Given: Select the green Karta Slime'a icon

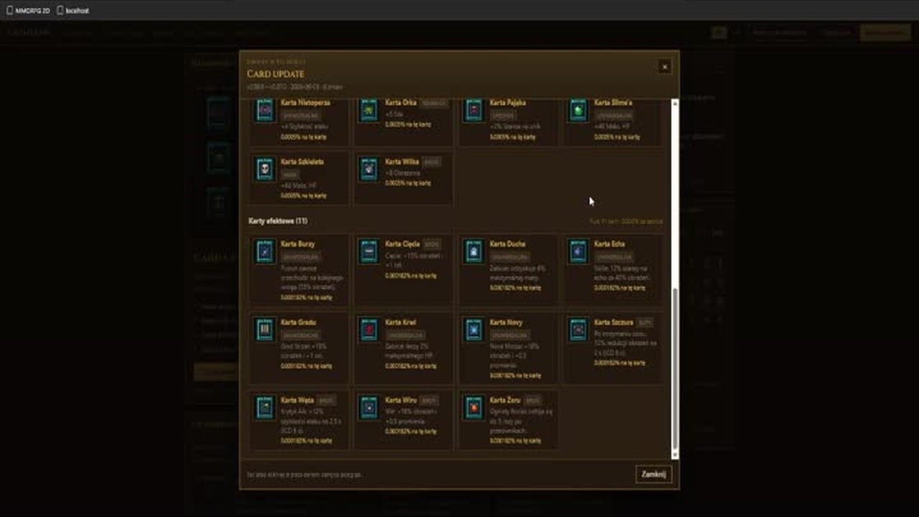Looking at the screenshot, I should [x=578, y=110].
